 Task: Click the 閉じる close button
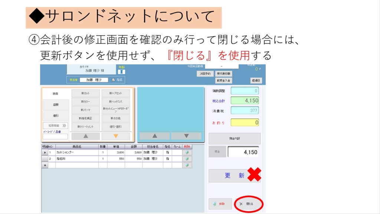click(248, 204)
